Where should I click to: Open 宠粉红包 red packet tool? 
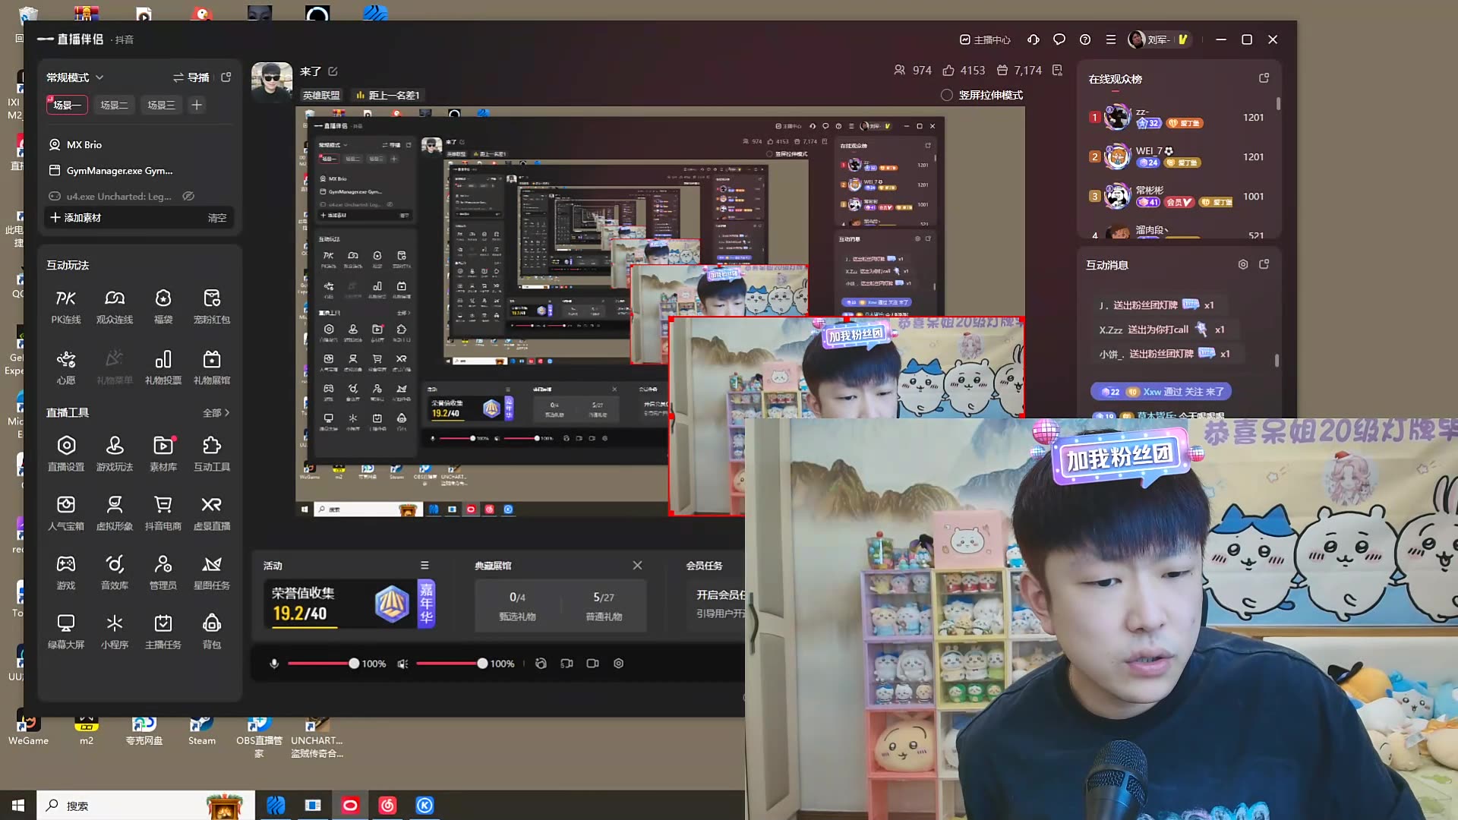point(212,306)
